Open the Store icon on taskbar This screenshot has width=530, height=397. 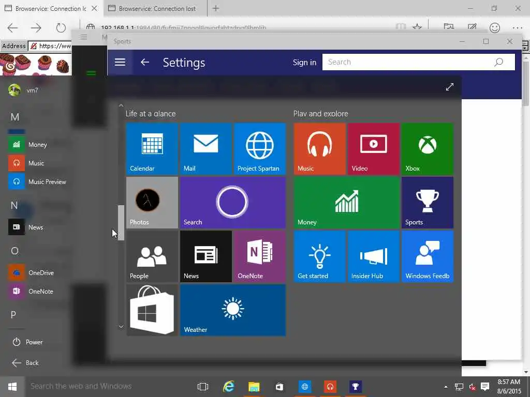(x=279, y=387)
